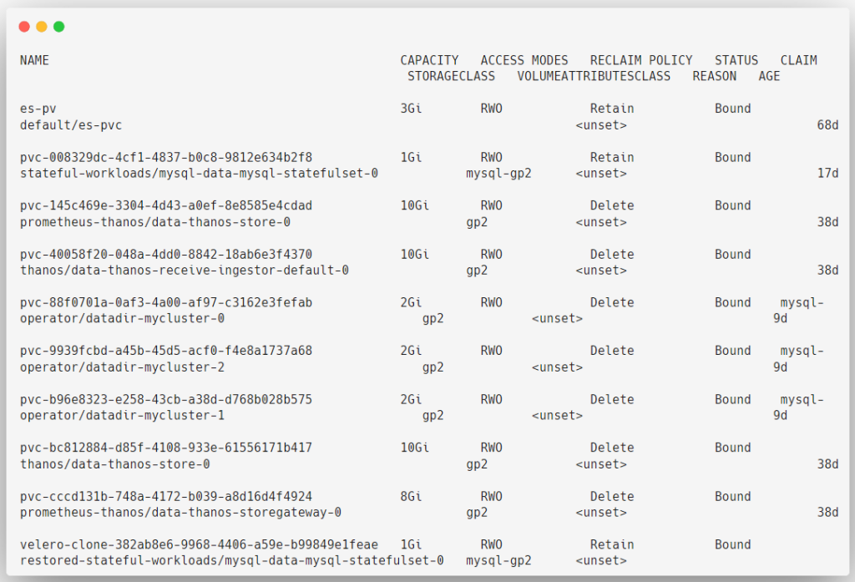Image resolution: width=855 pixels, height=582 pixels.
Task: Click the green fullscreen window button
Action: [58, 26]
